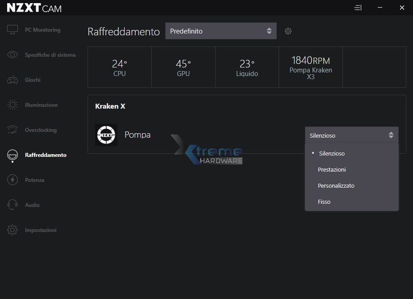
Task: Open the Audio headset icon
Action: point(13,205)
